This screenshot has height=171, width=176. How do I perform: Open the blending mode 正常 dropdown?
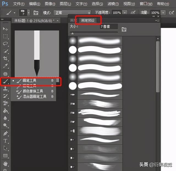click(72, 13)
